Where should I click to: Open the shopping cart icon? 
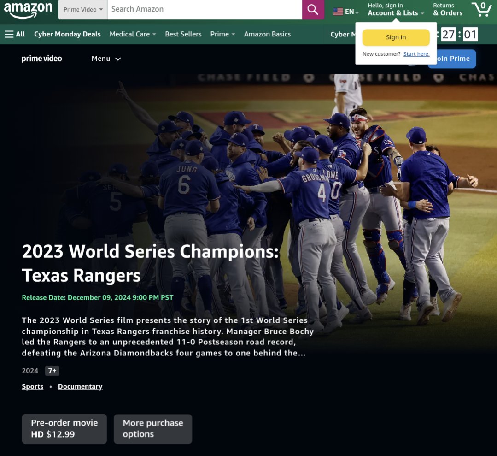coord(481,9)
